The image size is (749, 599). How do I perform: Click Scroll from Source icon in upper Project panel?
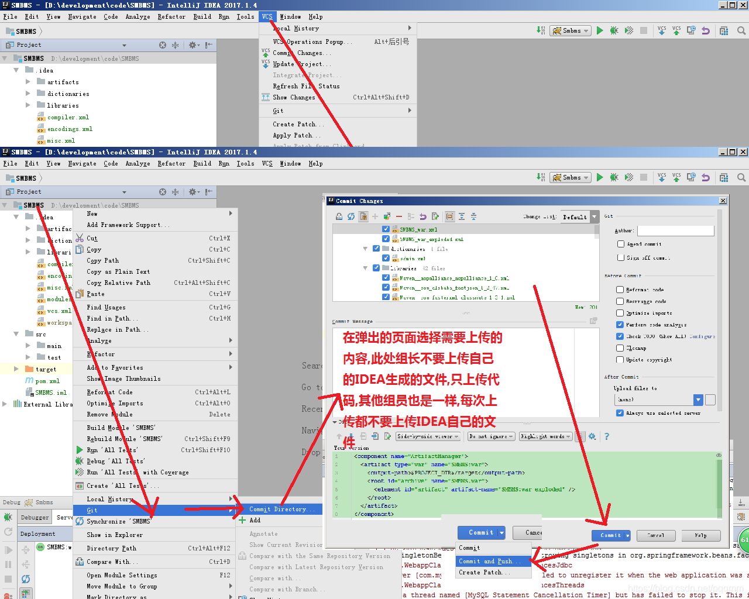(163, 45)
